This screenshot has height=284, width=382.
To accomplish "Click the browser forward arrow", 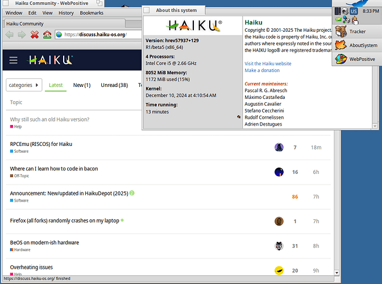I will [x=22, y=35].
